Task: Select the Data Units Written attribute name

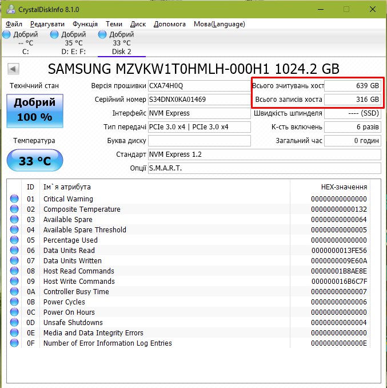Action: 73,260
